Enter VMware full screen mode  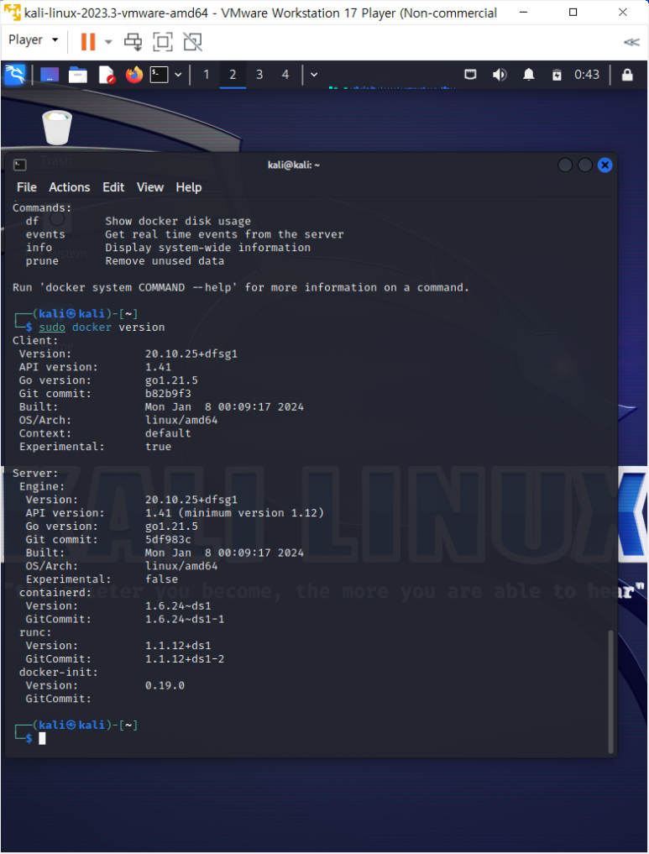click(163, 41)
